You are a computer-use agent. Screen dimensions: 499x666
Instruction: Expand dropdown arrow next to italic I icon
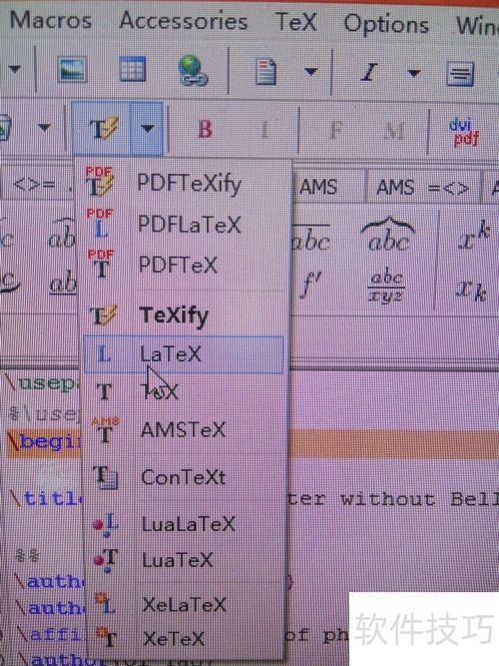[413, 74]
